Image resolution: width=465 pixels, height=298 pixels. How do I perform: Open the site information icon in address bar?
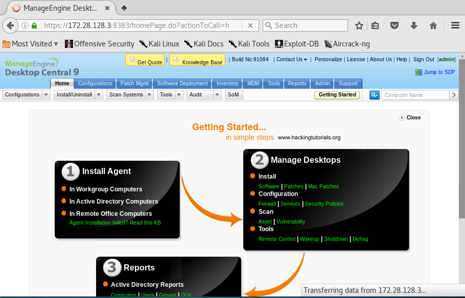point(25,26)
